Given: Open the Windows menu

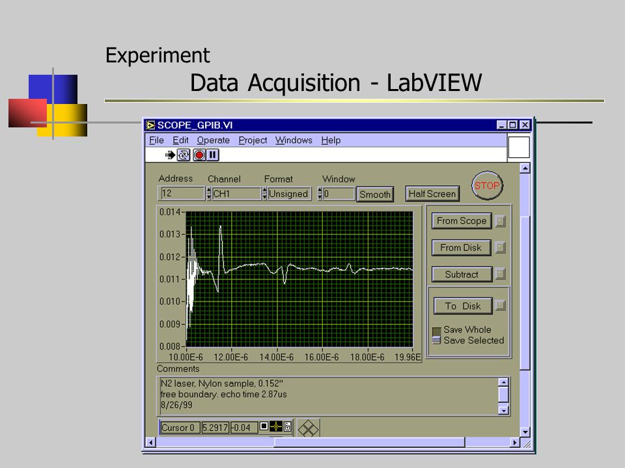Looking at the screenshot, I should coord(294,140).
